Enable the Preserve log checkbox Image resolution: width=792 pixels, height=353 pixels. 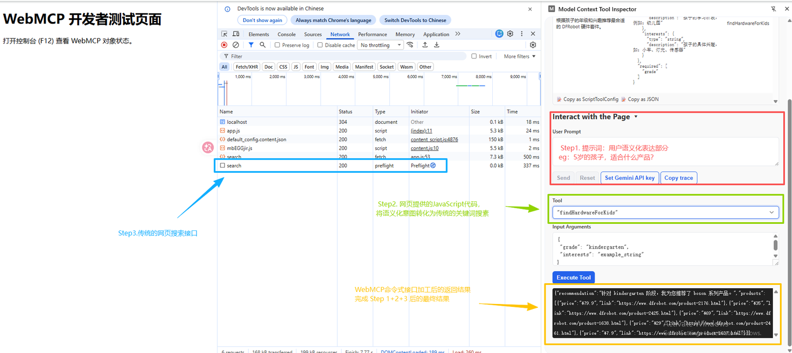[x=277, y=45]
